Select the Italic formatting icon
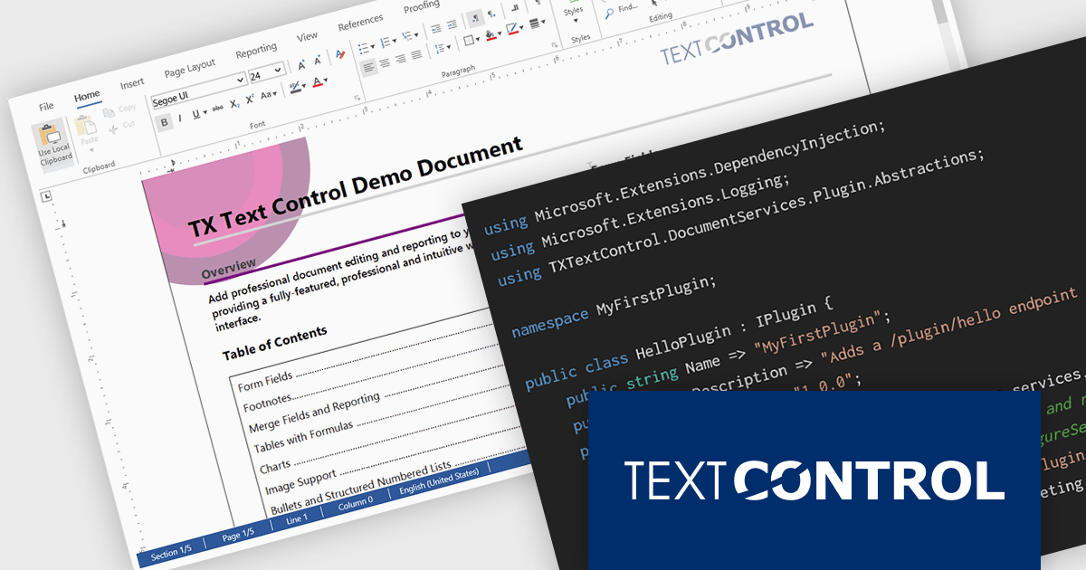 pos(180,117)
